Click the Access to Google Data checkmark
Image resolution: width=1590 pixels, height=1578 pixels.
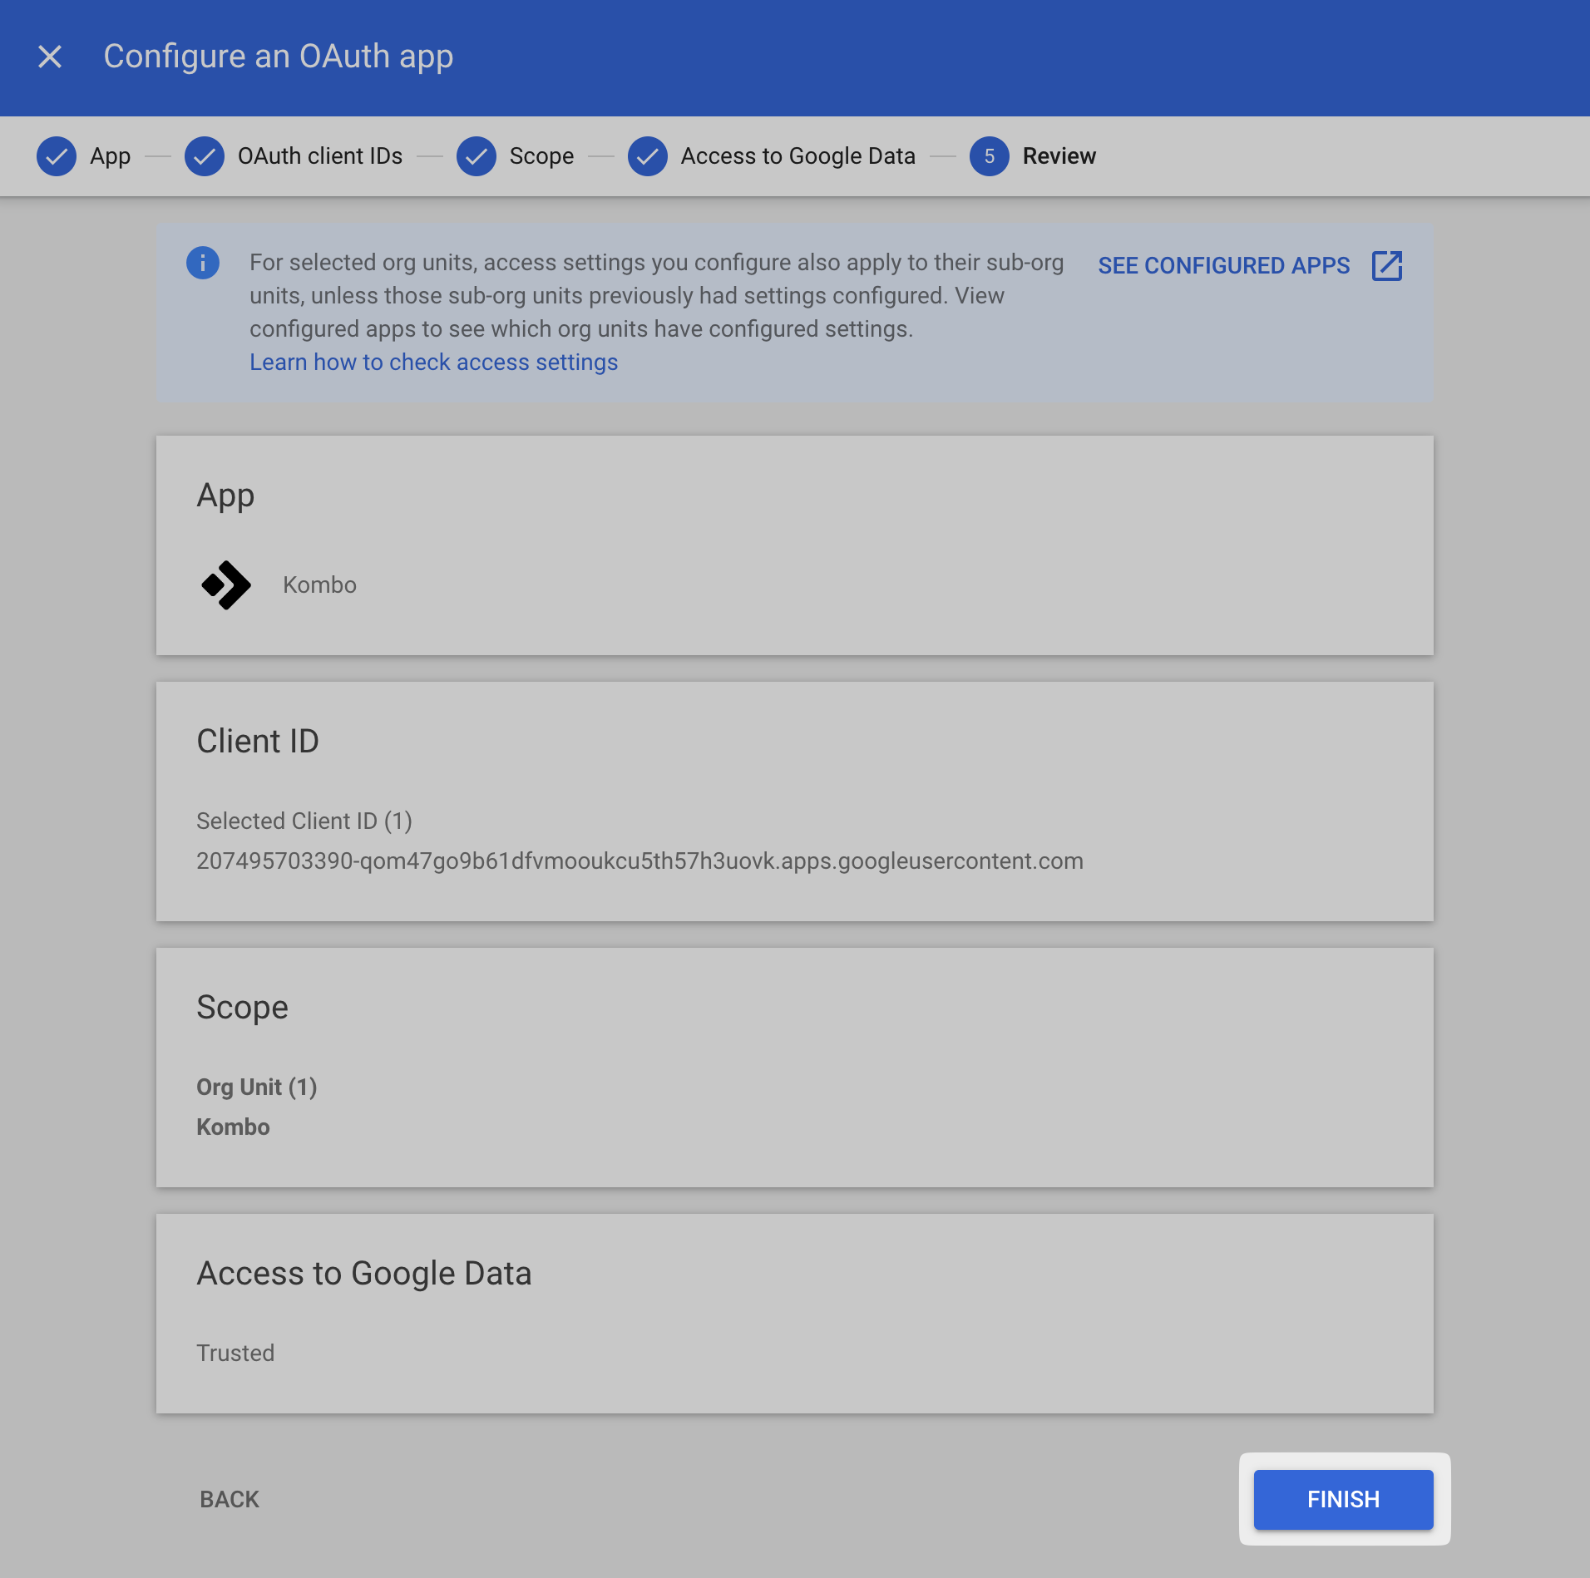648,156
